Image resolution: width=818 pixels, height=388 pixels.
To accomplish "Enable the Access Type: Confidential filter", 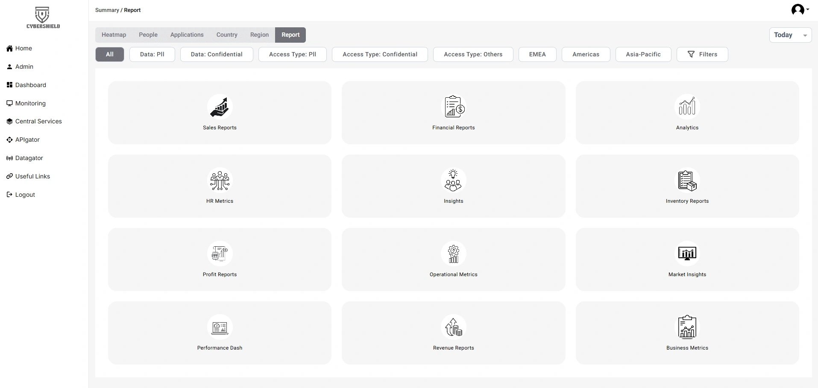I will click(380, 54).
